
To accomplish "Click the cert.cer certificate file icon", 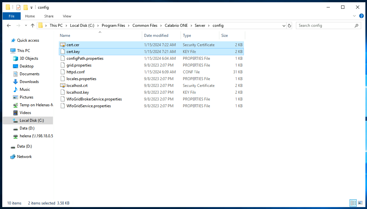I will click(63, 45).
